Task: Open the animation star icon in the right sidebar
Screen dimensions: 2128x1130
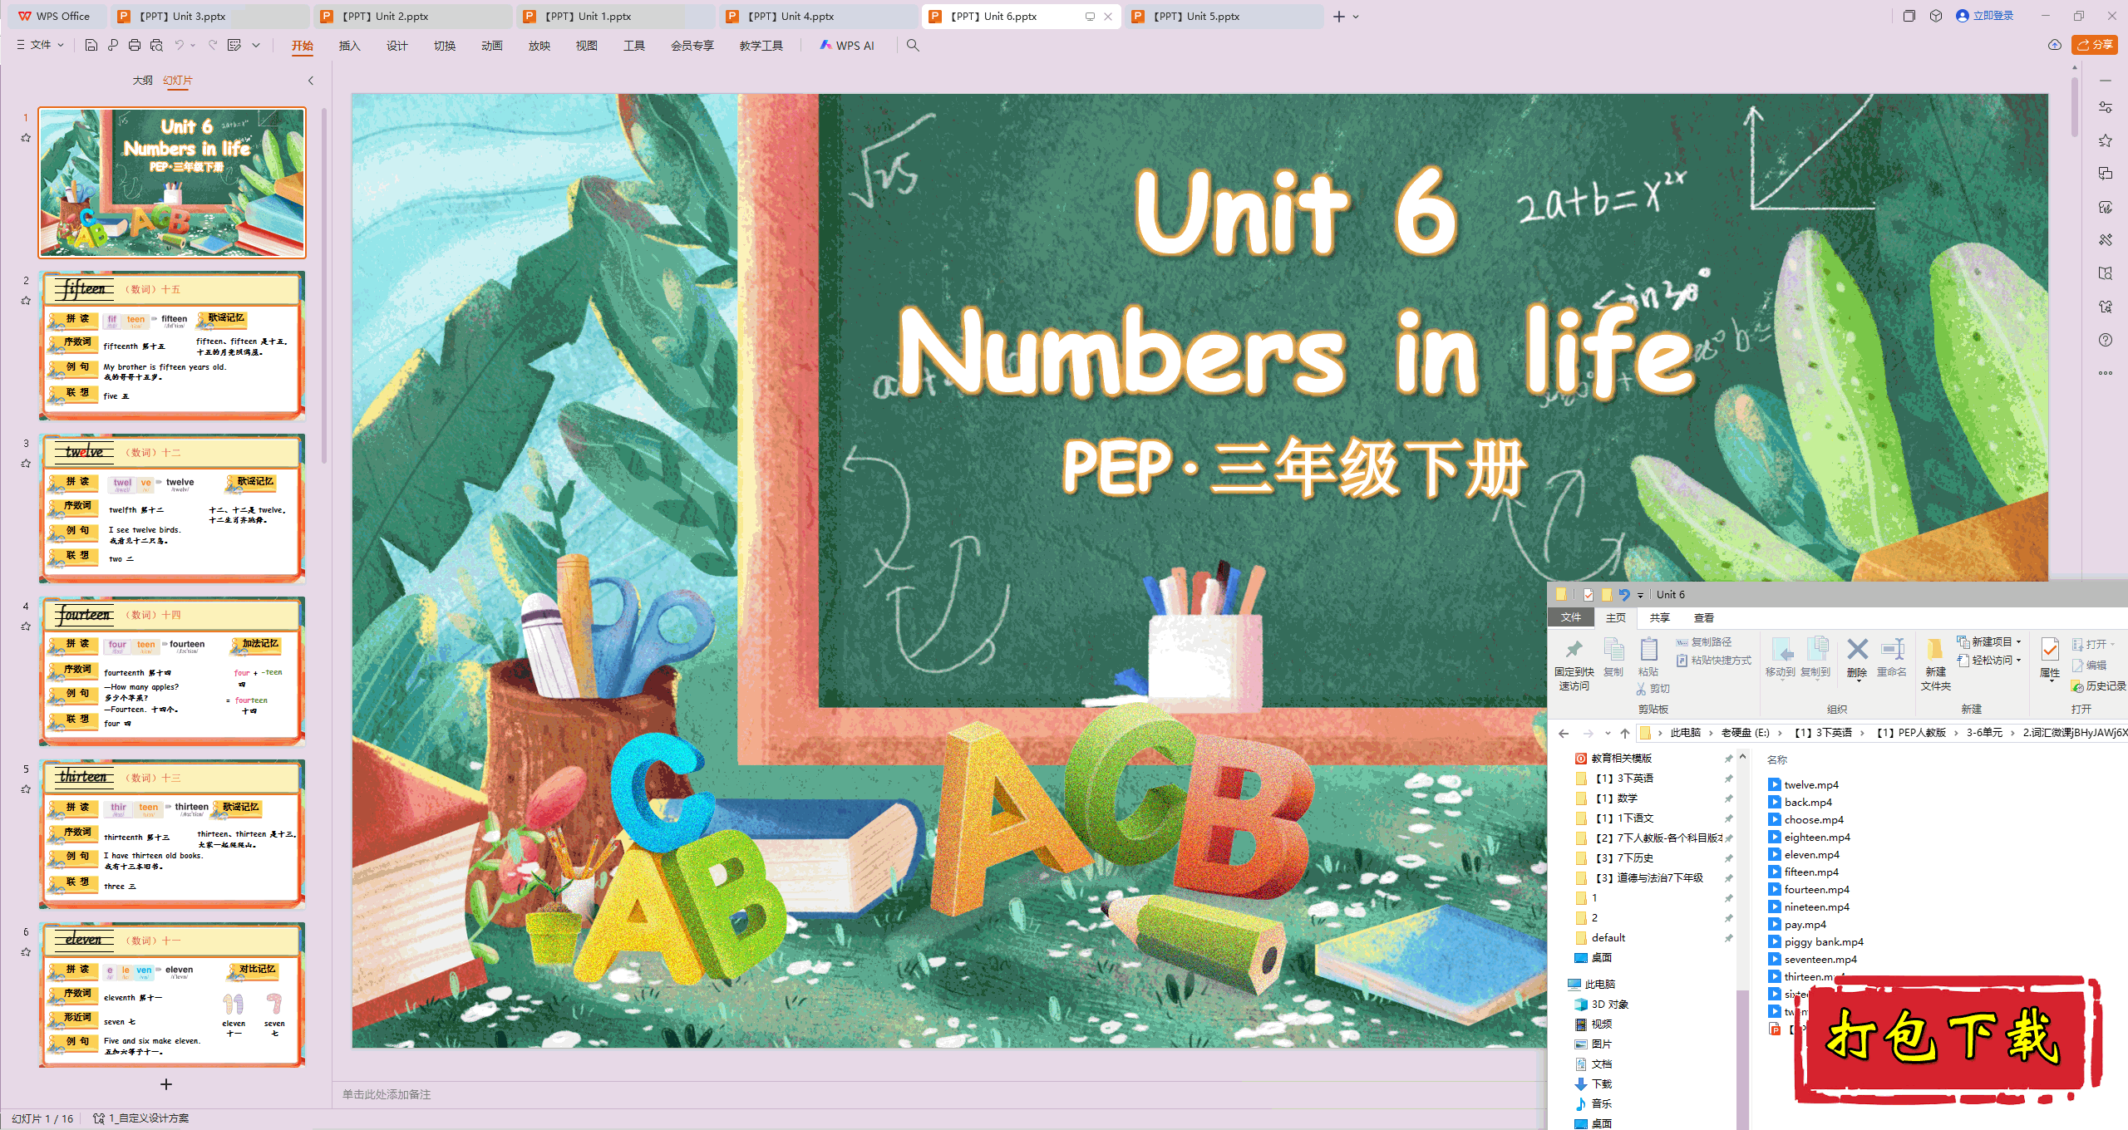Action: click(2106, 140)
